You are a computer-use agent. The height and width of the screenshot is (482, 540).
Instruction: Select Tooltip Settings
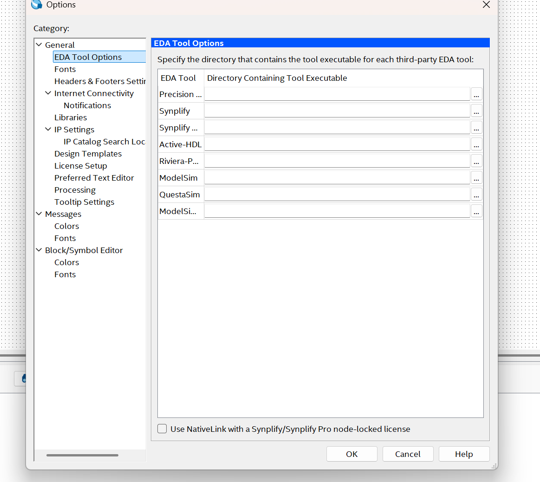(x=85, y=202)
